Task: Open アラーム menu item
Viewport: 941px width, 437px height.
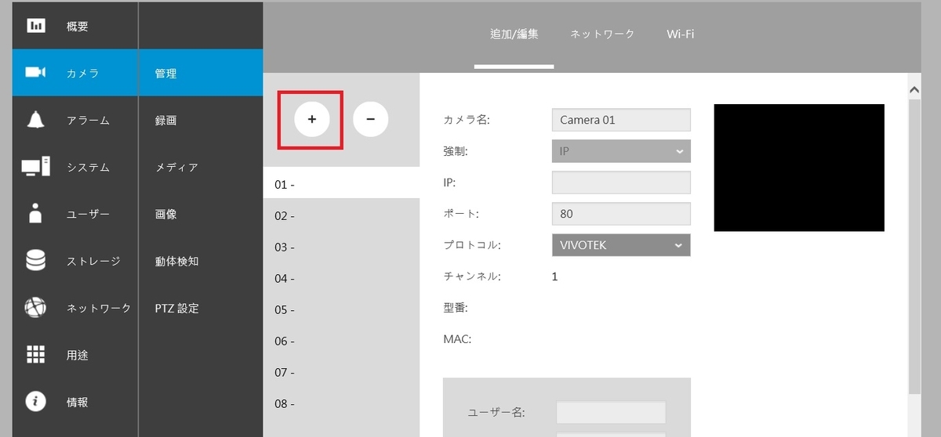Action: 88,121
